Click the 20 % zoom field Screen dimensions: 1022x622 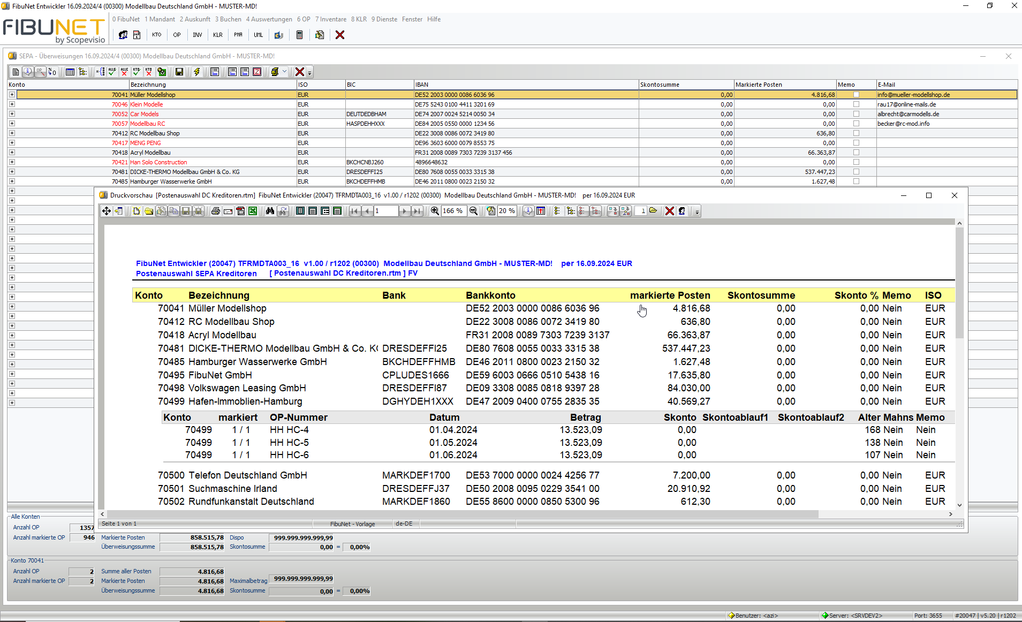point(508,211)
